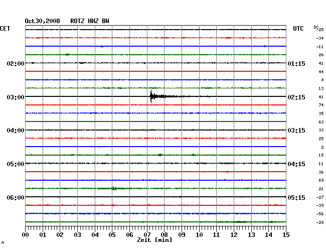Click the DC value 44
The width and height of the screenshot is (326, 248).
[x=321, y=72]
